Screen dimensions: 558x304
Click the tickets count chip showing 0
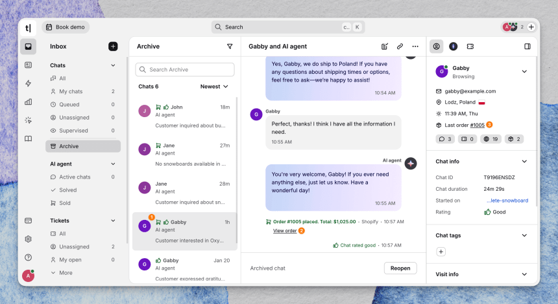(467, 139)
